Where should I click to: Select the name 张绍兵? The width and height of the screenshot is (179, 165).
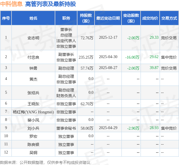pyautogui.click(x=33, y=93)
